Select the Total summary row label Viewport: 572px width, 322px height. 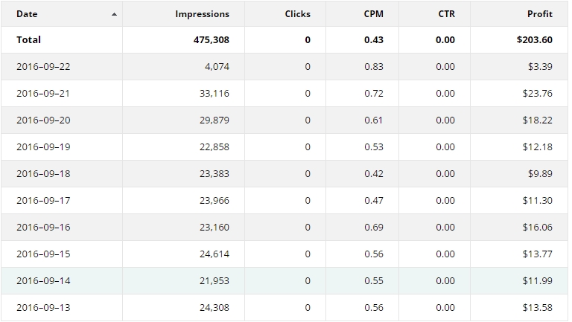(28, 40)
